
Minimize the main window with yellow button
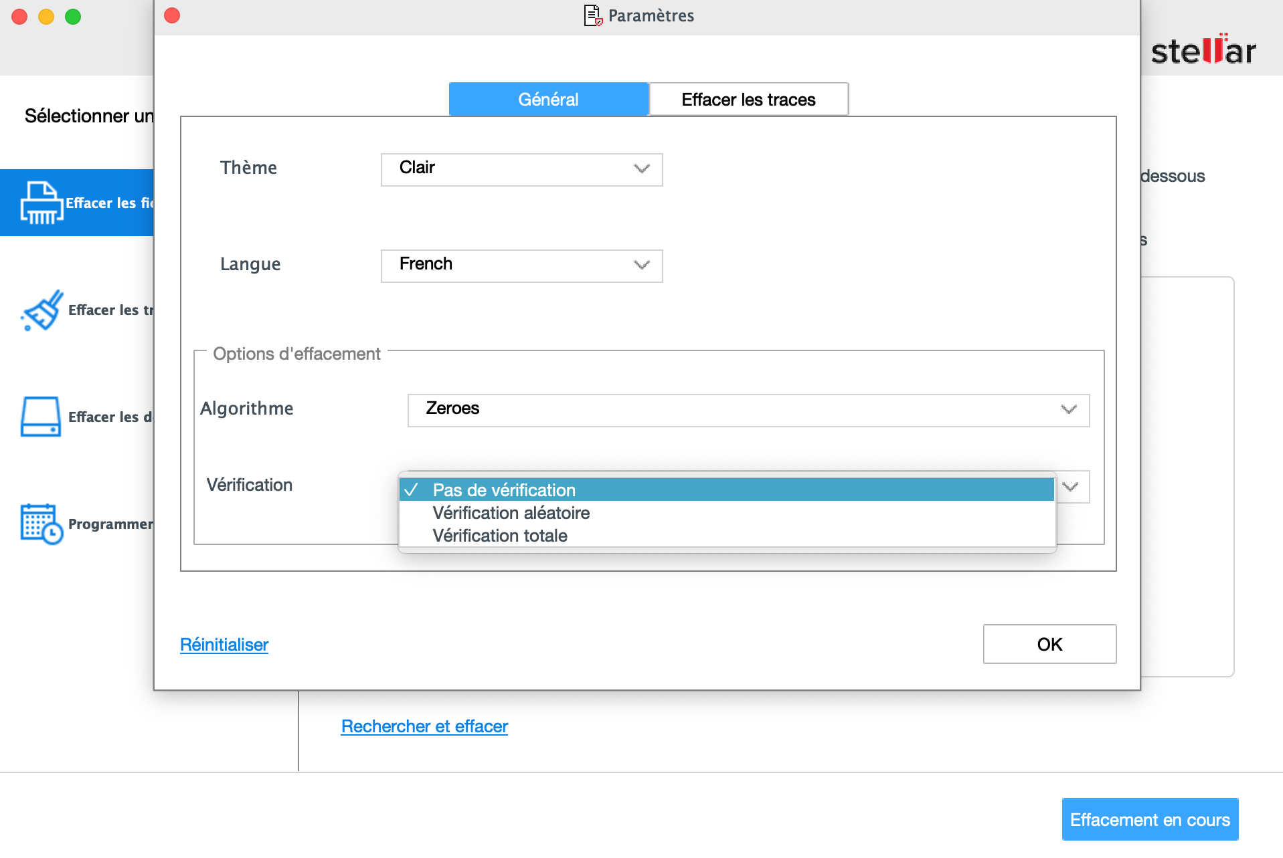(x=46, y=17)
